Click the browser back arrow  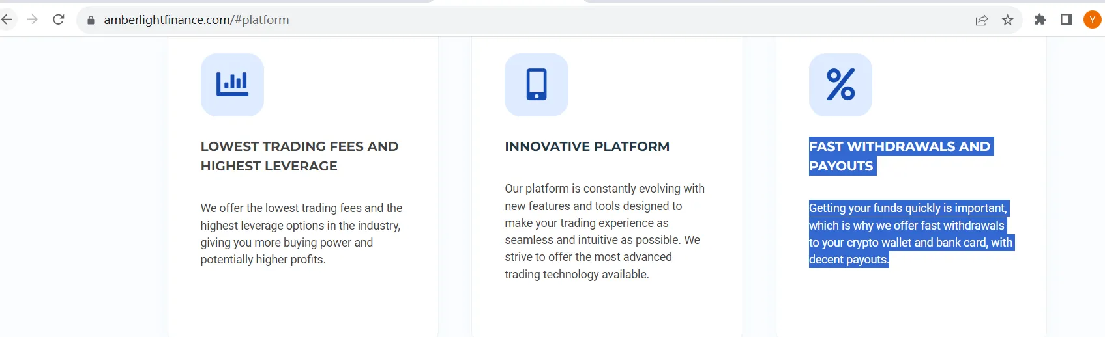[7, 20]
